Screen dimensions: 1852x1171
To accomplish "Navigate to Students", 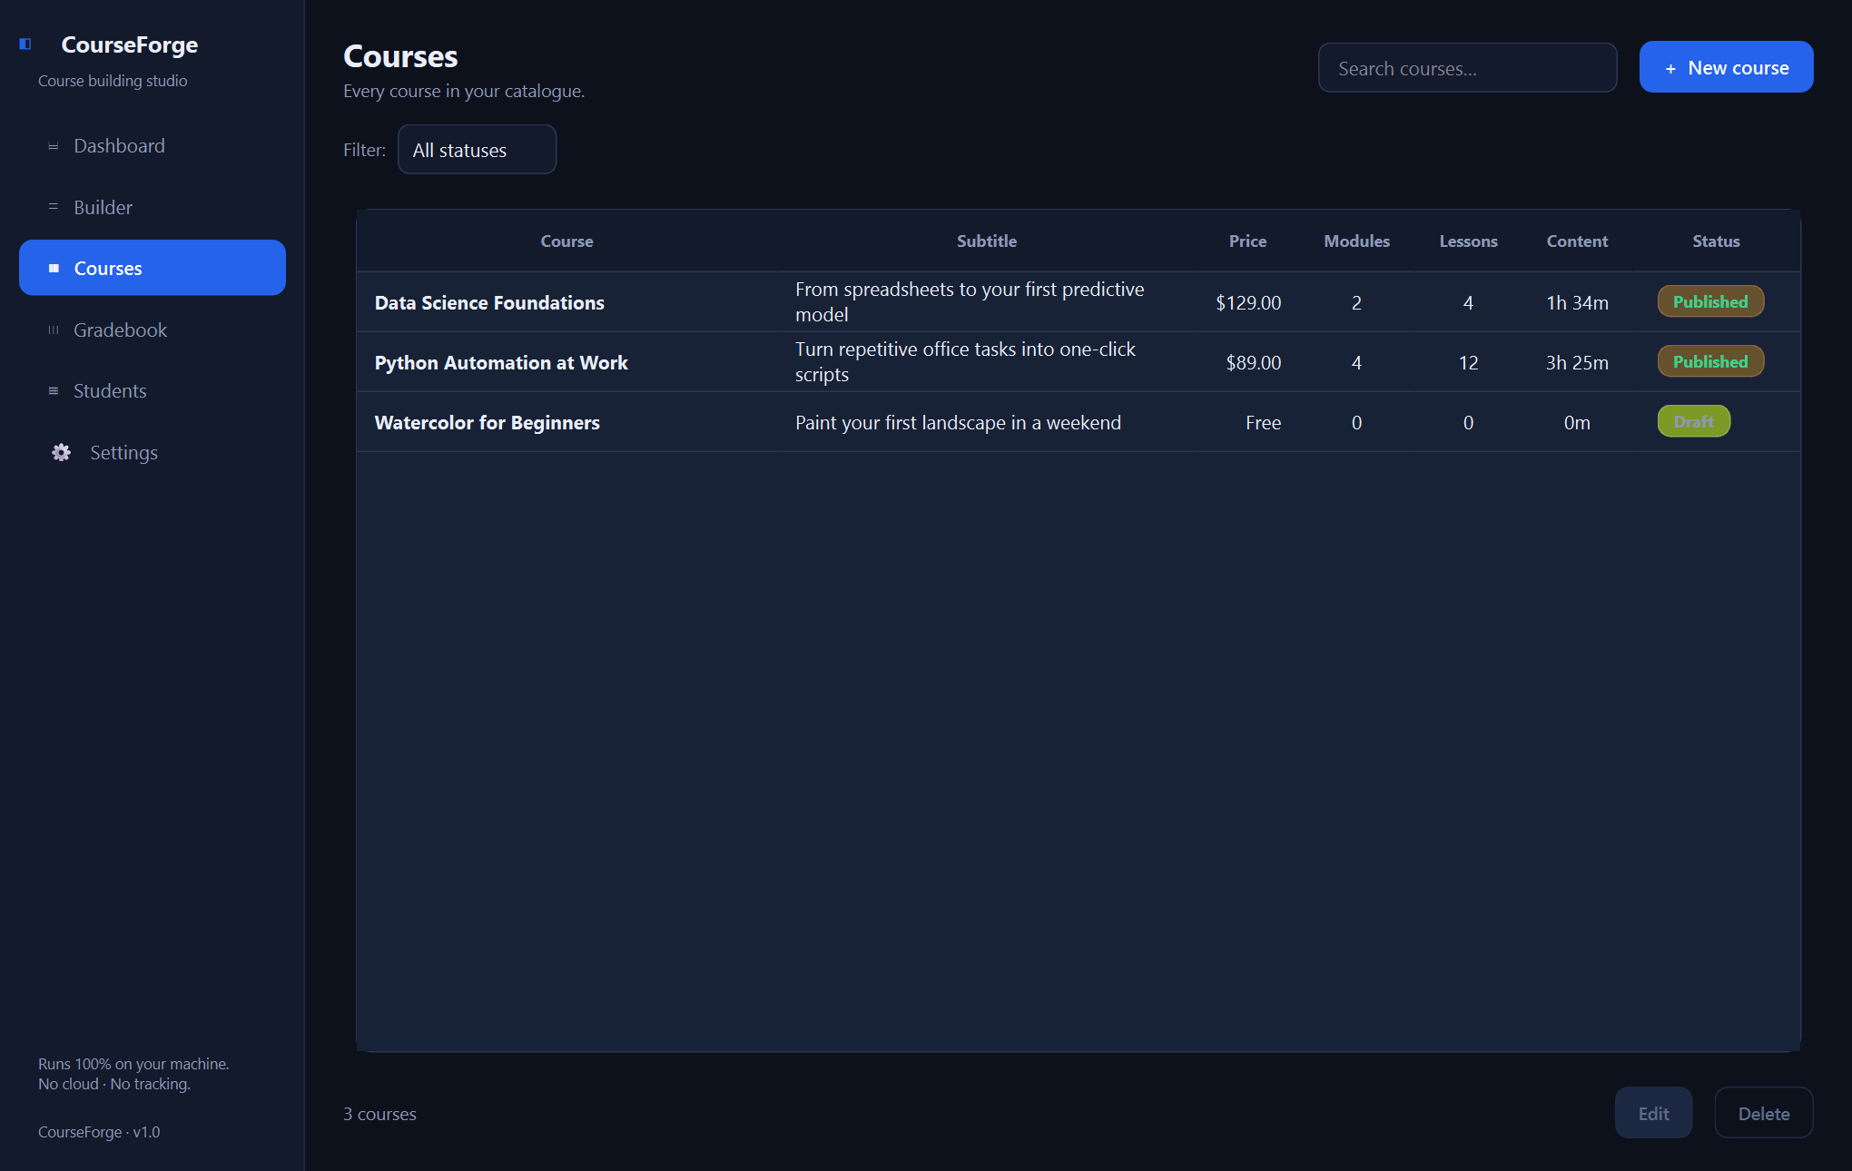I will (153, 391).
